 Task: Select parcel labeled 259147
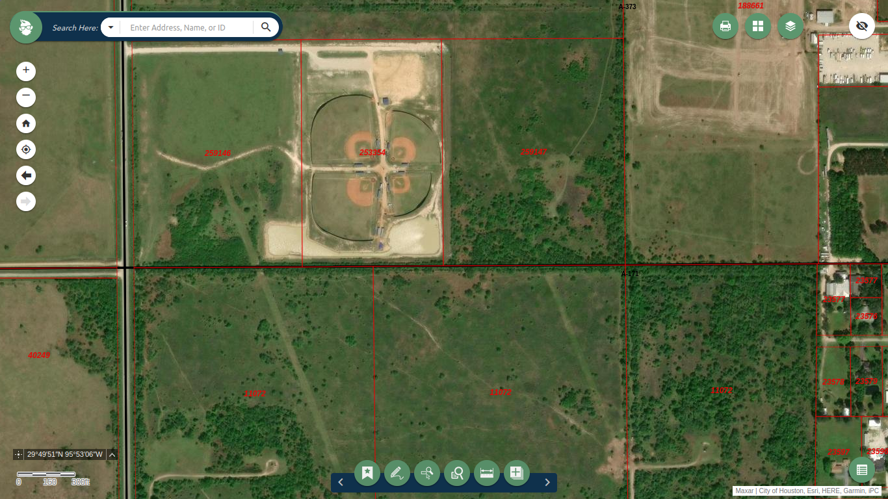point(534,152)
